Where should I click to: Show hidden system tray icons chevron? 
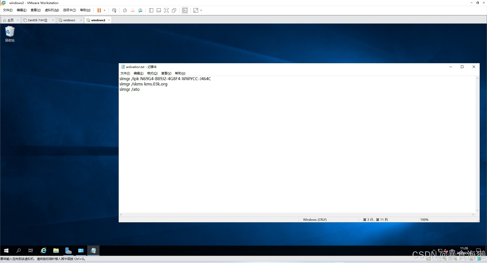click(434, 251)
